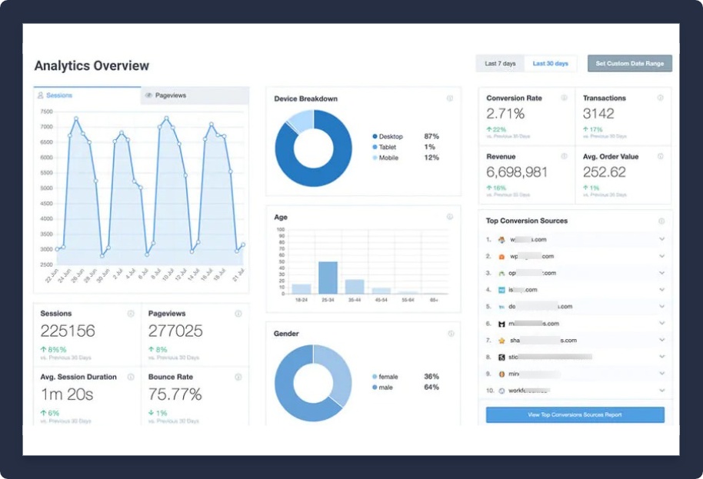Click the info icon in Age panel
This screenshot has height=479, width=703.
450,217
